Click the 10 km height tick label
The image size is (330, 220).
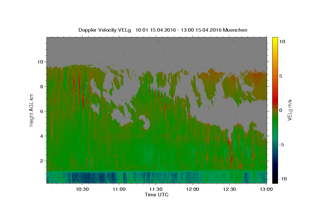point(41,62)
